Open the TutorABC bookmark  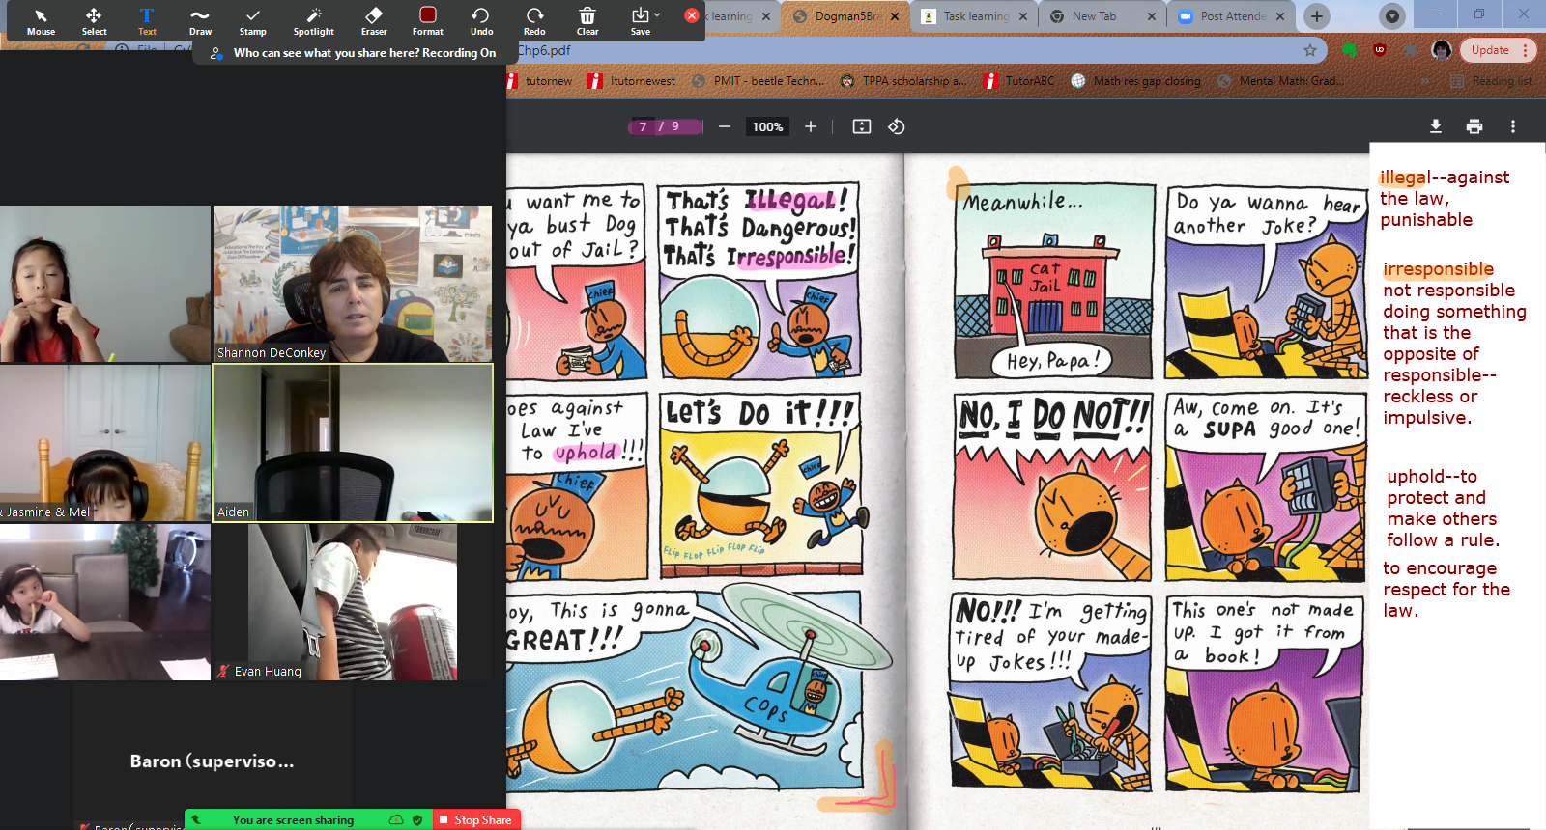pos(1019,81)
